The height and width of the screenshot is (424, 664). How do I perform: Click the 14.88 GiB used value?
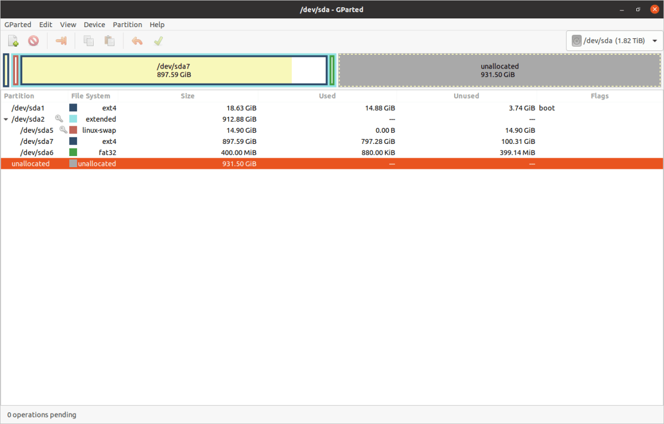380,108
